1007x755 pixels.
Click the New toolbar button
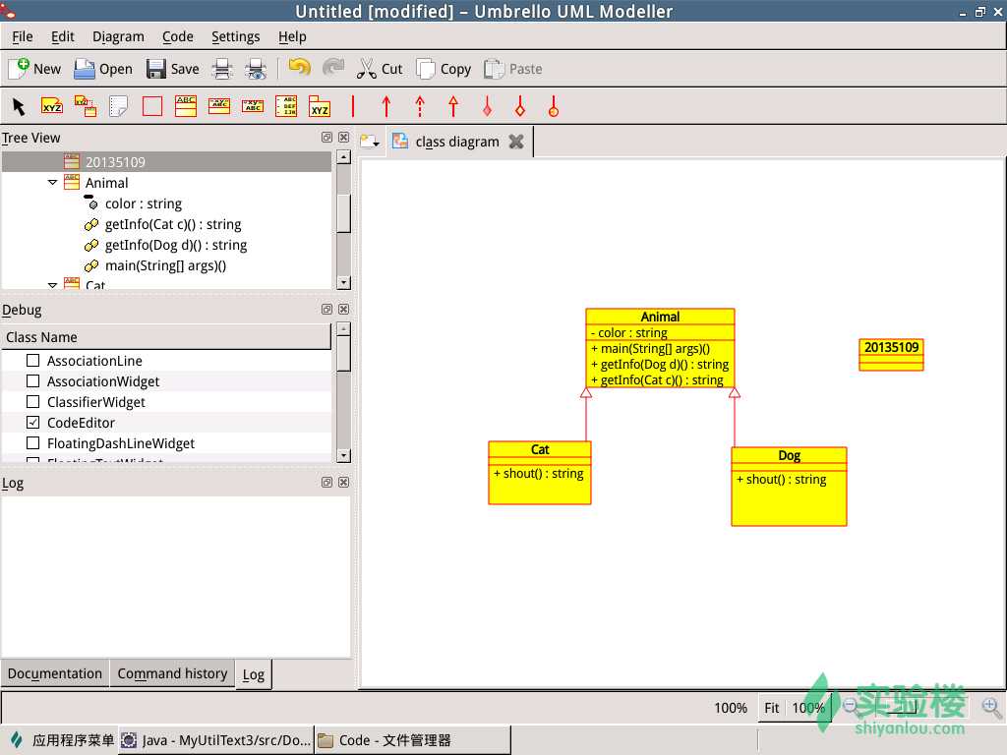[36, 68]
